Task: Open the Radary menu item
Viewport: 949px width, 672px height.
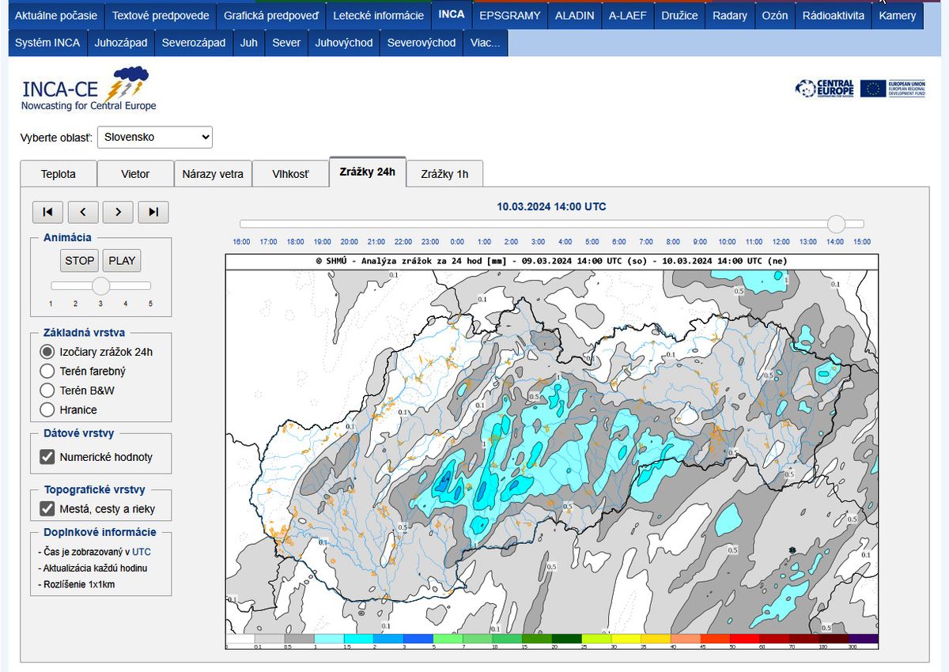Action: coord(729,15)
